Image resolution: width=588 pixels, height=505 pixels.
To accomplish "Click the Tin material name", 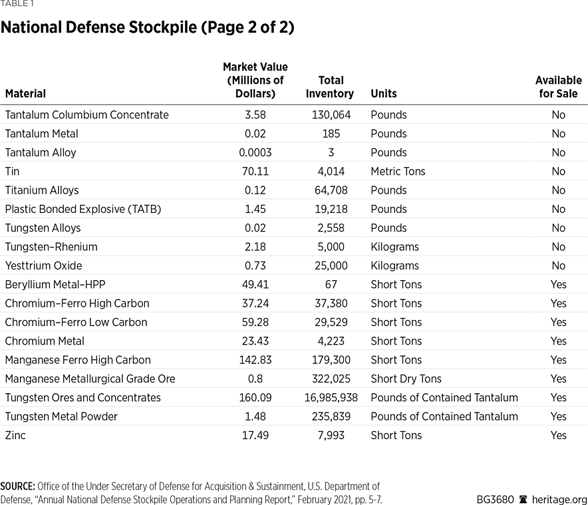I will click(x=13, y=172).
